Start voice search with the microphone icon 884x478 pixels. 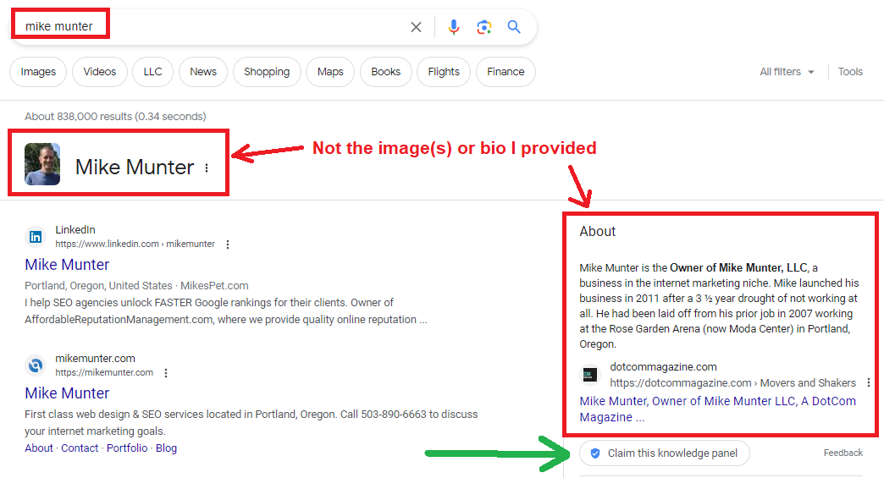(x=453, y=27)
